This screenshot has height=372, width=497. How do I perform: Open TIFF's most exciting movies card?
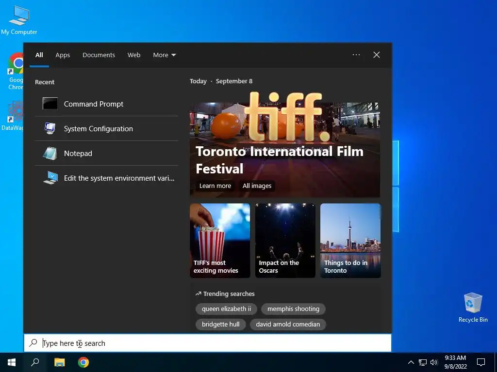(x=220, y=241)
